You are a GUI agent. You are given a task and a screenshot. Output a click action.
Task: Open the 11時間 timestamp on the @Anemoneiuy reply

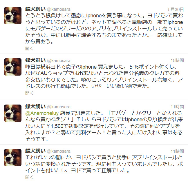[x=177, y=107]
